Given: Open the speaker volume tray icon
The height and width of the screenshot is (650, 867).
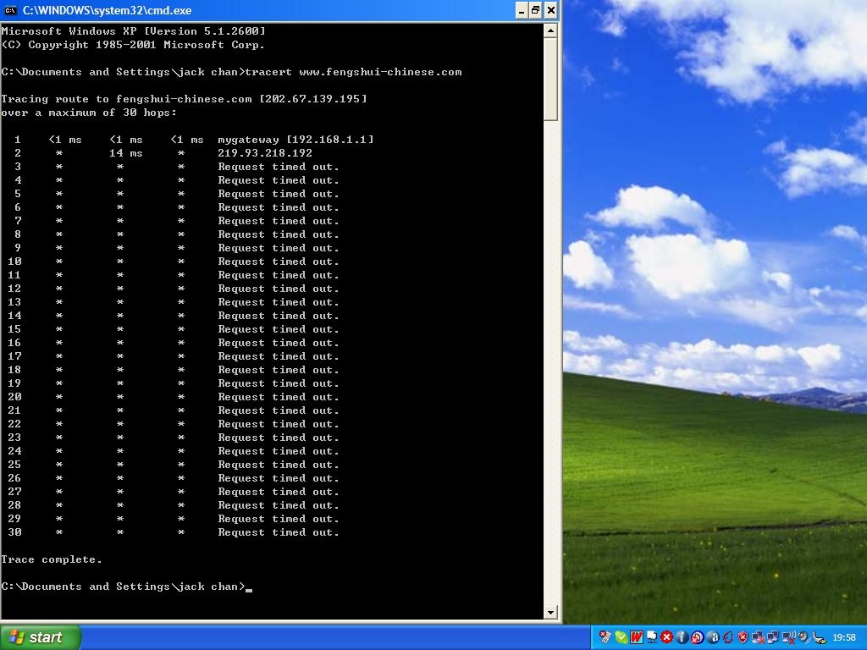Looking at the screenshot, I should (x=803, y=637).
